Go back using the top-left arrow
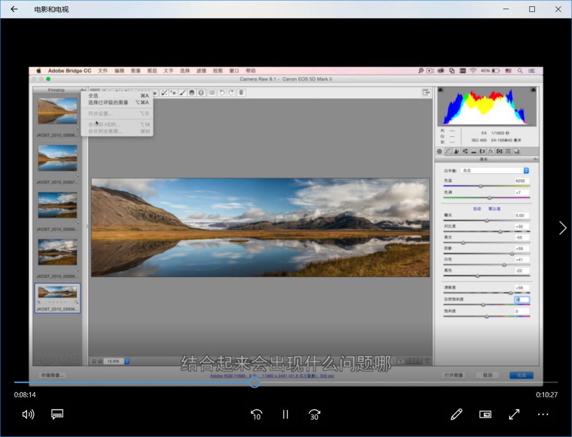Screen dimensions: 572x437 14,9
